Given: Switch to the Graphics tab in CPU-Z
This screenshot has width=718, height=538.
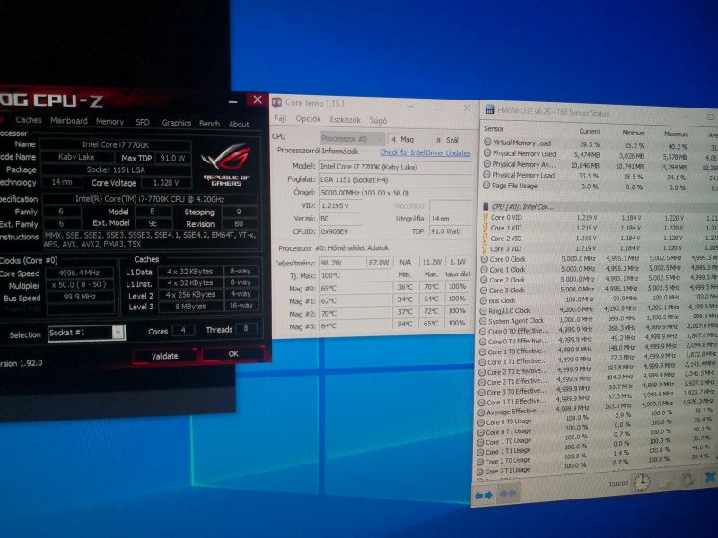Looking at the screenshot, I should click(x=176, y=123).
